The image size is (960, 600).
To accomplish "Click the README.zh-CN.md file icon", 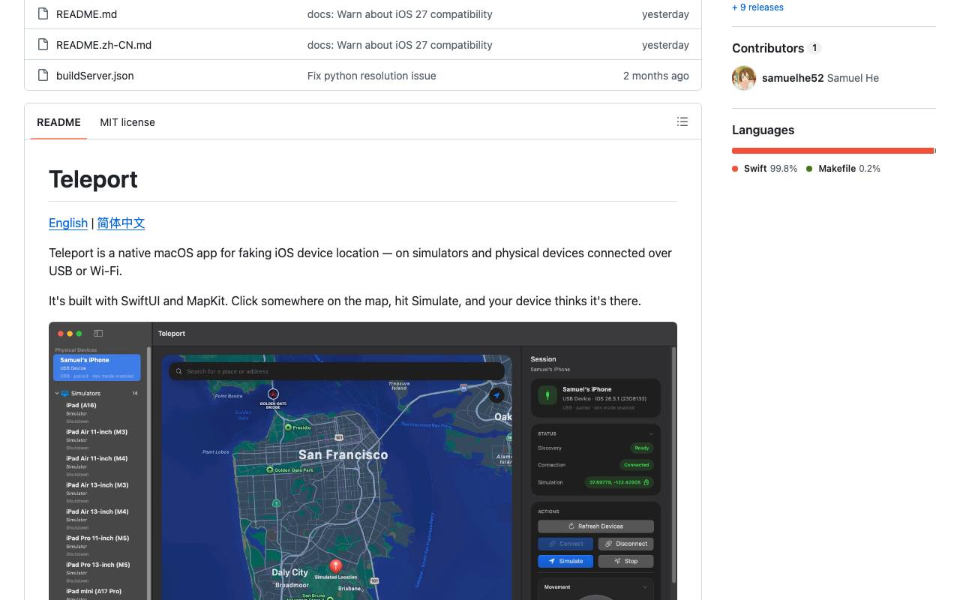I will (43, 44).
